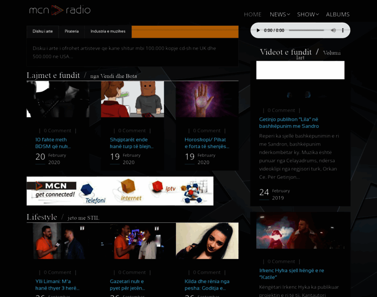This screenshot has width=377, height=297.
Task: Click BDSM article thumbnail image
Action: pos(58,99)
